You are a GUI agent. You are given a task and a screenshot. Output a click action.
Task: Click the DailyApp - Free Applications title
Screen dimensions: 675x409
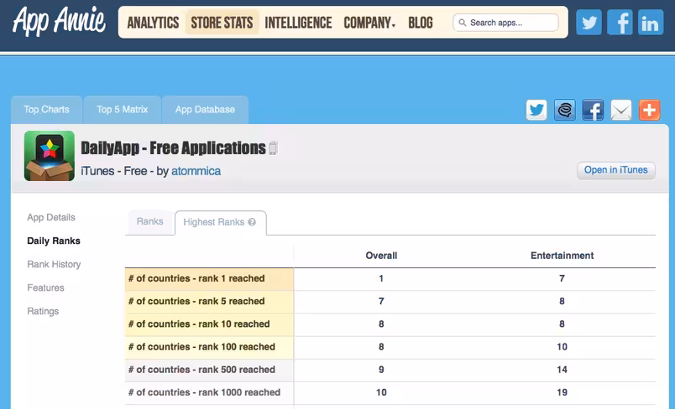(x=173, y=148)
